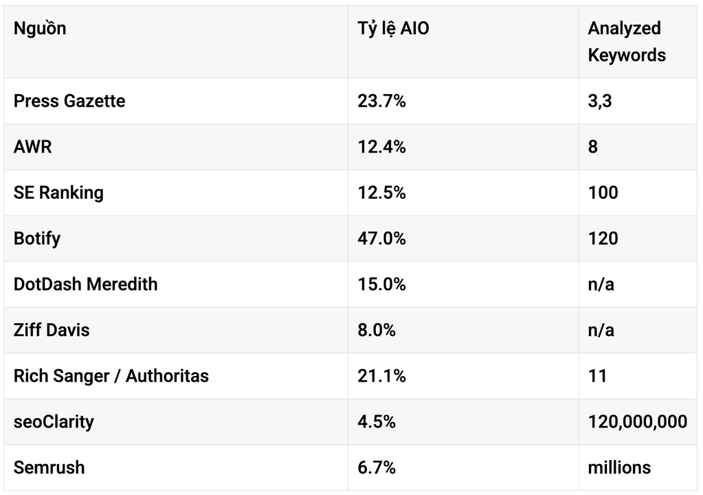
Task: Click the 15.0% rate cell
Action: 381,284
